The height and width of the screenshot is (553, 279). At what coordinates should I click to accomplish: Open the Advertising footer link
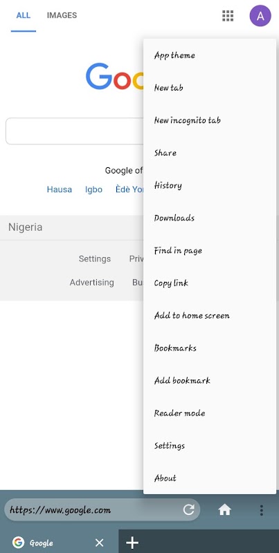coord(92,283)
